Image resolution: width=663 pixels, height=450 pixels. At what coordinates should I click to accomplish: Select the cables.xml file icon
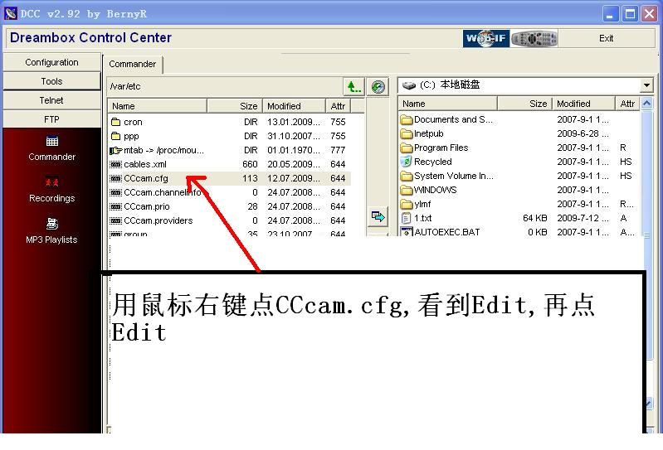115,164
